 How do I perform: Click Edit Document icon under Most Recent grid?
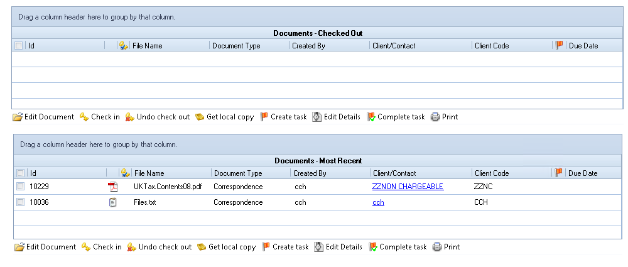tap(19, 247)
